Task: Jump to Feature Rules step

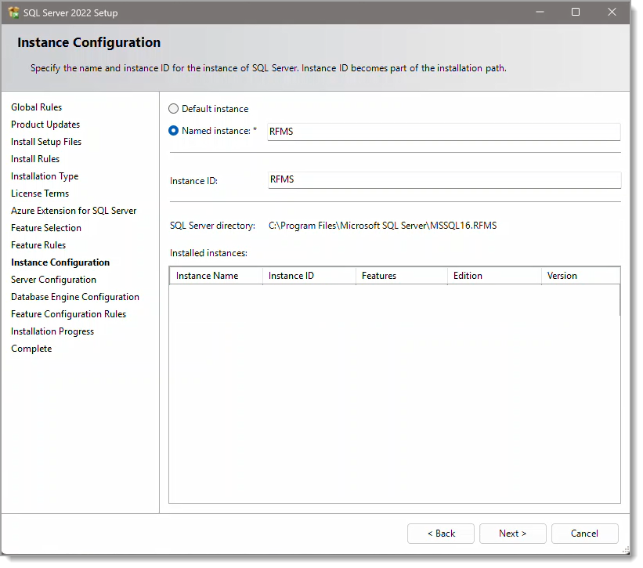Action: coord(38,245)
